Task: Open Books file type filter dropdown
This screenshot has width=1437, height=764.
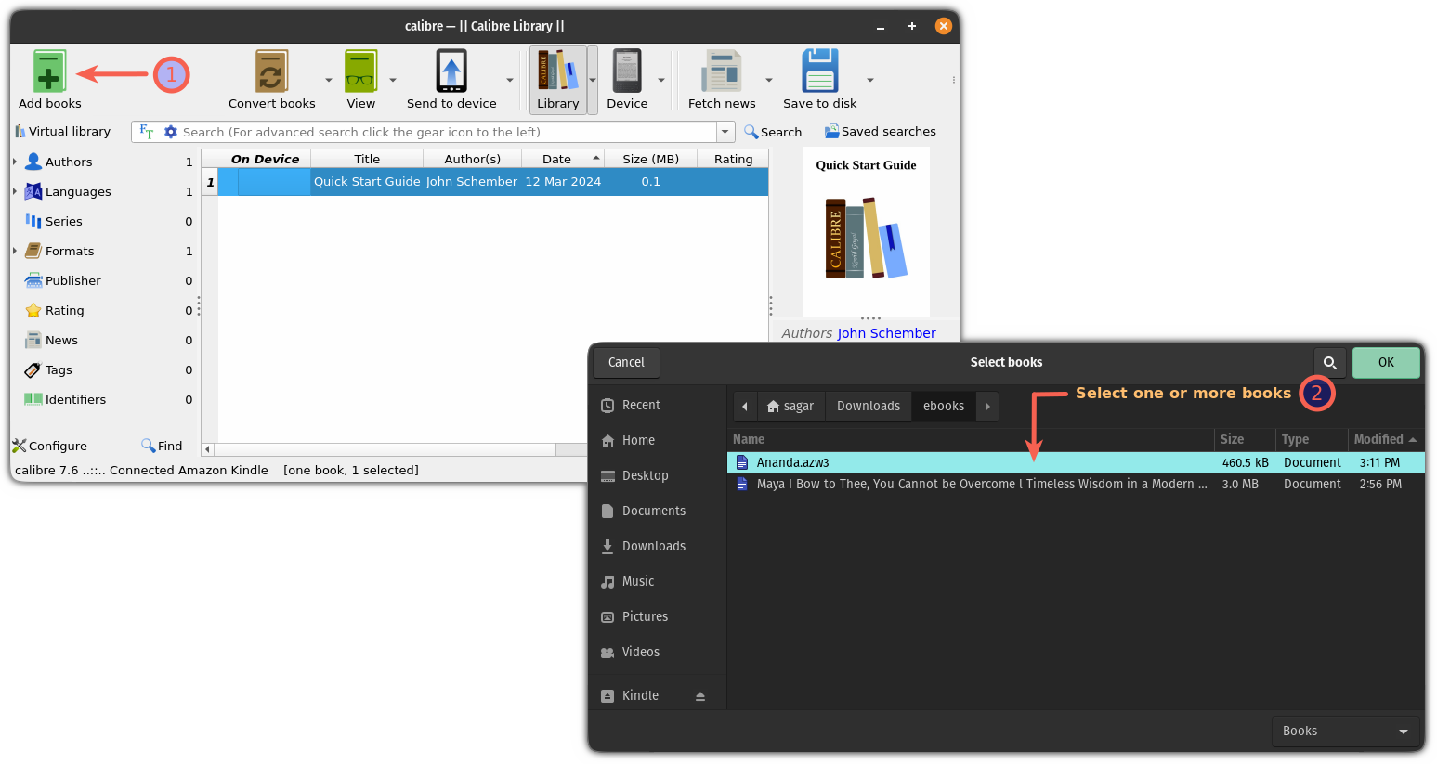Action: 1345,731
